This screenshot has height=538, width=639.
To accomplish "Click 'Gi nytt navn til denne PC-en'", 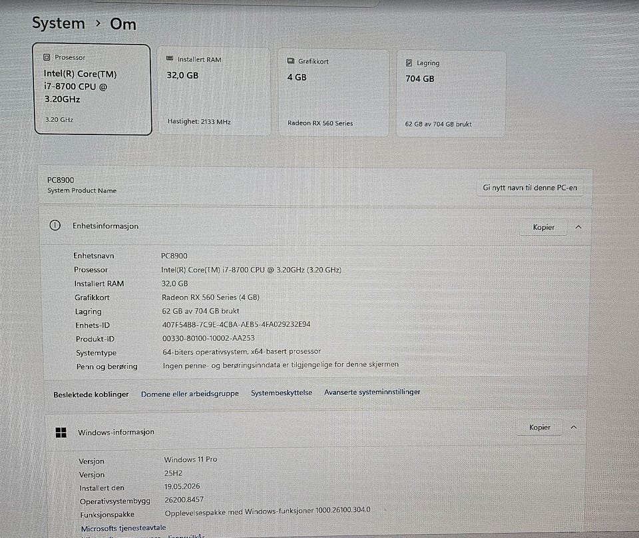I will [x=530, y=188].
